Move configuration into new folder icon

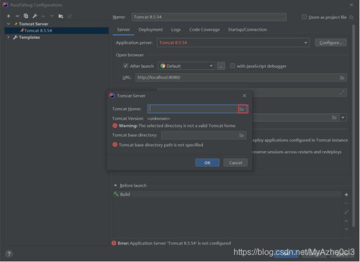(x=61, y=16)
